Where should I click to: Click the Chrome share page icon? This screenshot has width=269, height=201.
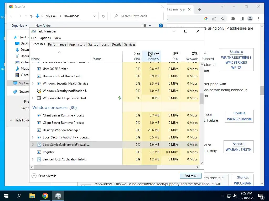(214, 19)
